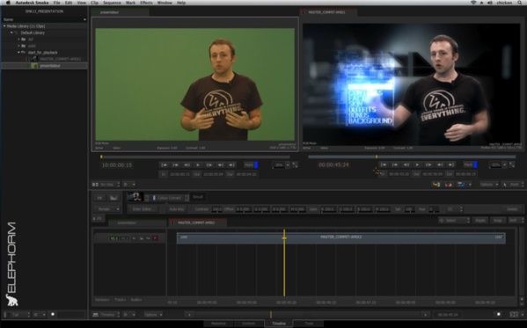This screenshot has height=328, width=527.
Task: Toggle full screen icon on source viewer
Action: pos(295,165)
